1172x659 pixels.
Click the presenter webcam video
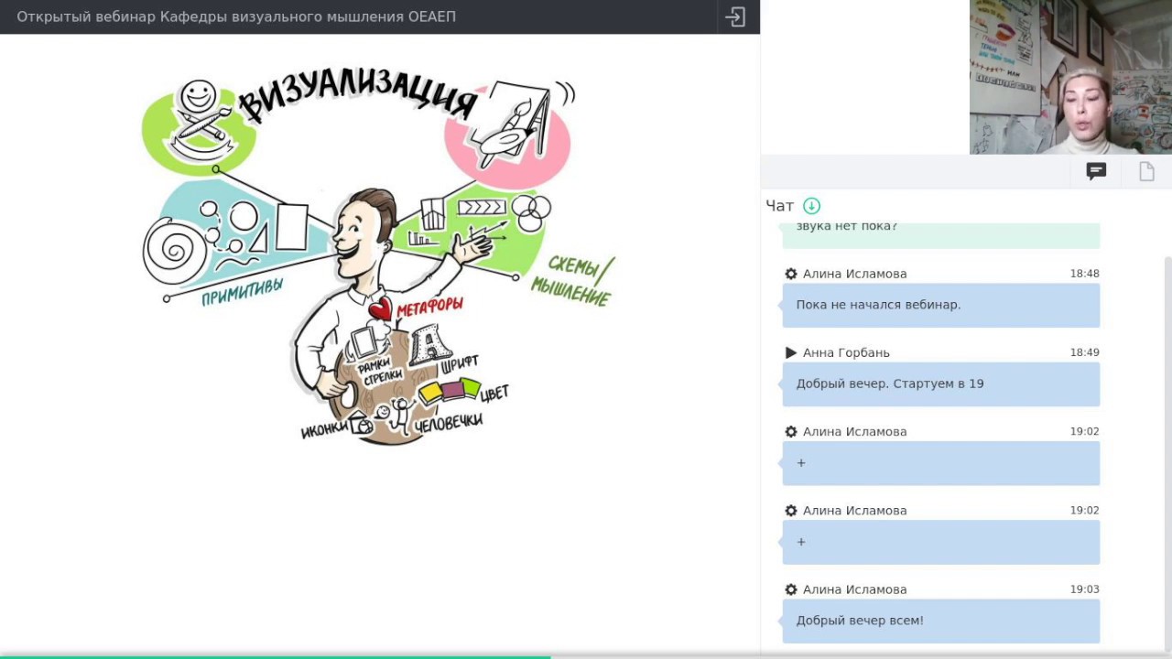pos(1069,77)
